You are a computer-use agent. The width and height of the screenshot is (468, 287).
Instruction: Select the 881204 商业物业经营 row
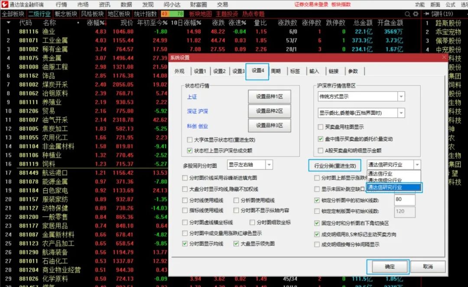(84, 270)
